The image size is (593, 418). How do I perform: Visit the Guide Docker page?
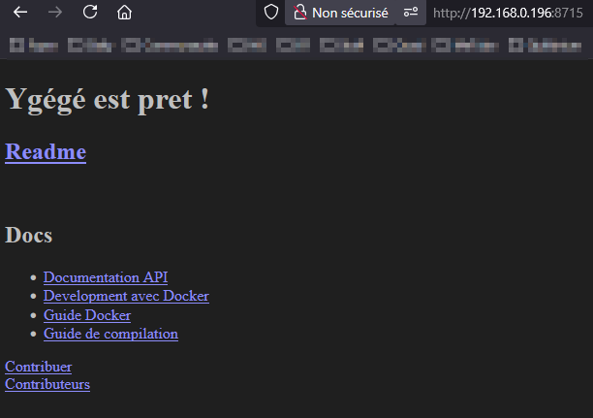[x=87, y=315]
